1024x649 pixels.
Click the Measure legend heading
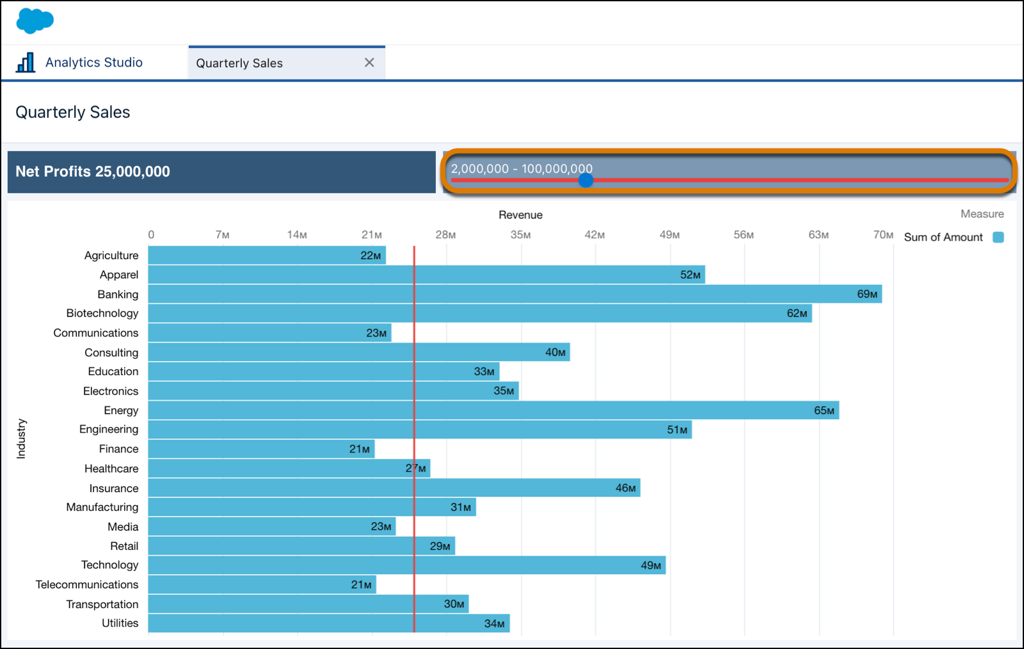click(x=982, y=214)
